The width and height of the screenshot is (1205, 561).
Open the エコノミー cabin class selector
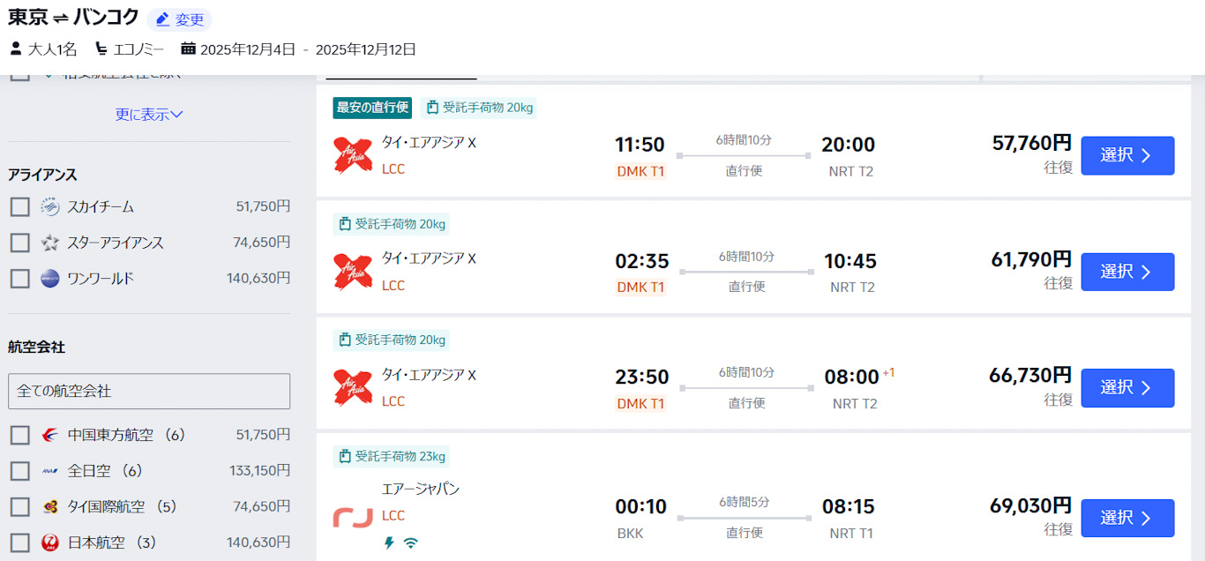click(x=130, y=49)
